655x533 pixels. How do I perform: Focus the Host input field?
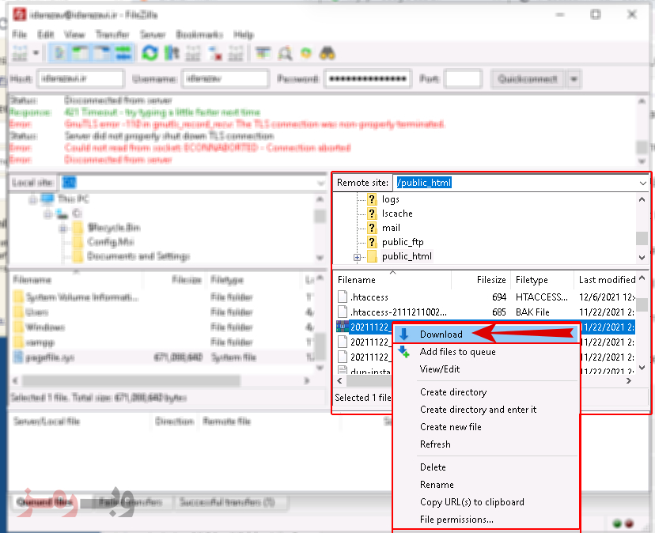pos(81,78)
